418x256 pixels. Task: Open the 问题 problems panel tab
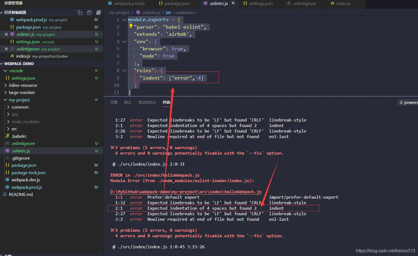pyautogui.click(x=114, y=102)
